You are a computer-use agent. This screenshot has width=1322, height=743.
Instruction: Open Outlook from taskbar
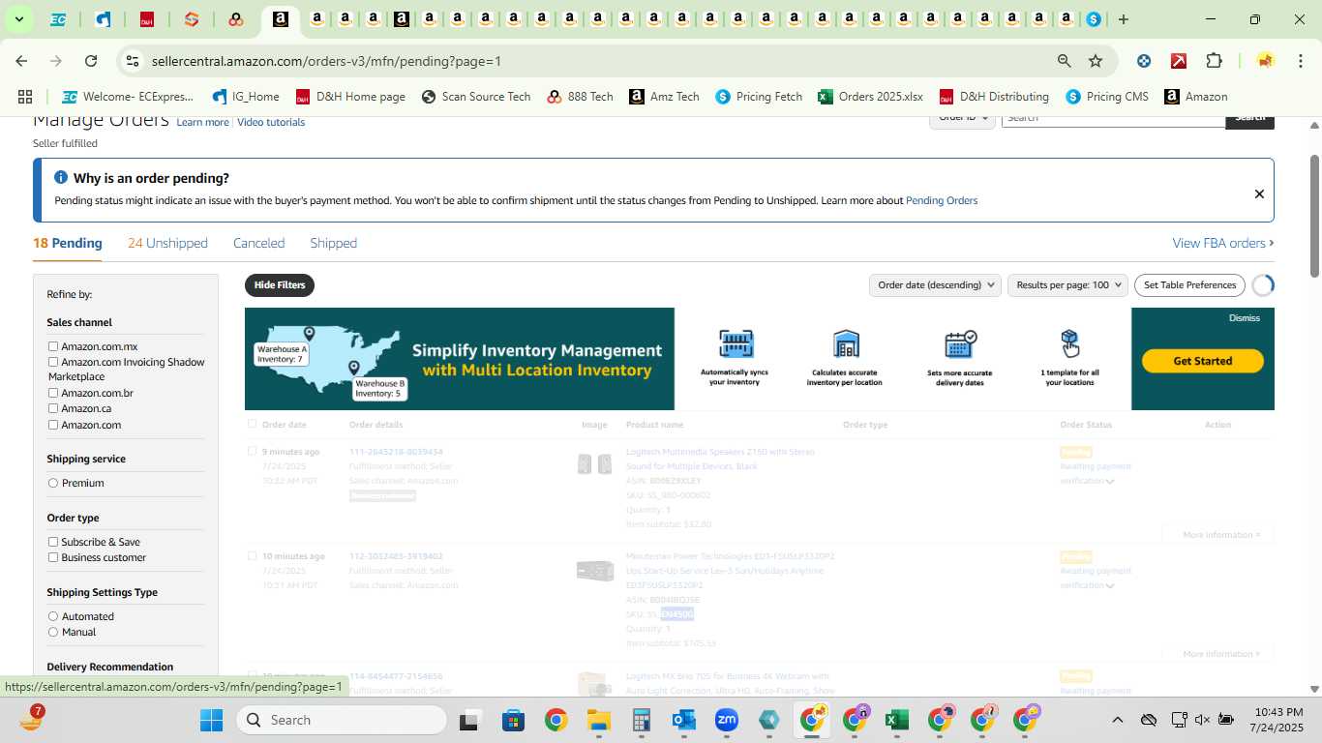[x=684, y=720]
